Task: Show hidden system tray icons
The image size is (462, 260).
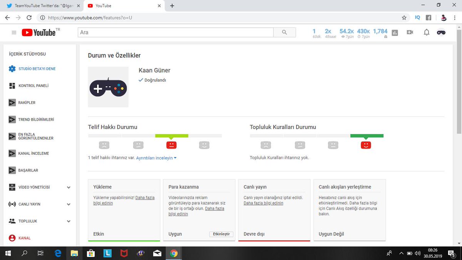Action: pos(401,253)
